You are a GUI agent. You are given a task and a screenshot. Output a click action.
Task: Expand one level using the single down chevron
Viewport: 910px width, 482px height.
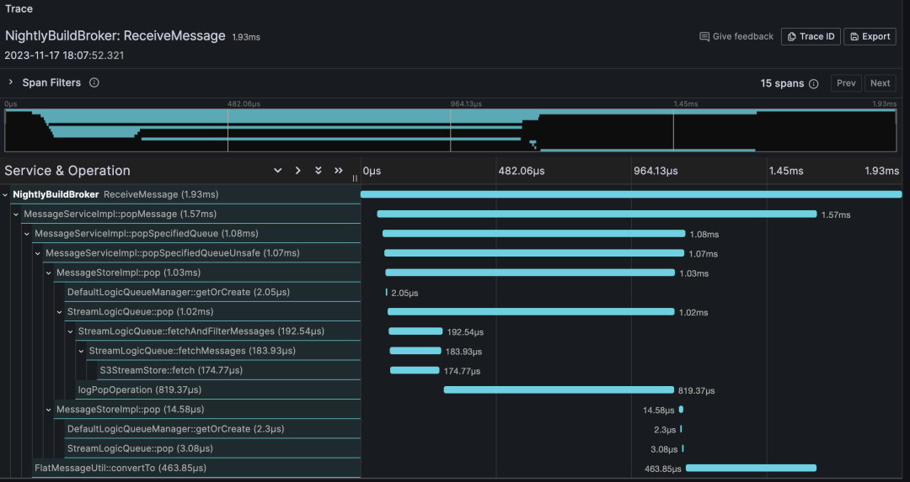(x=278, y=171)
